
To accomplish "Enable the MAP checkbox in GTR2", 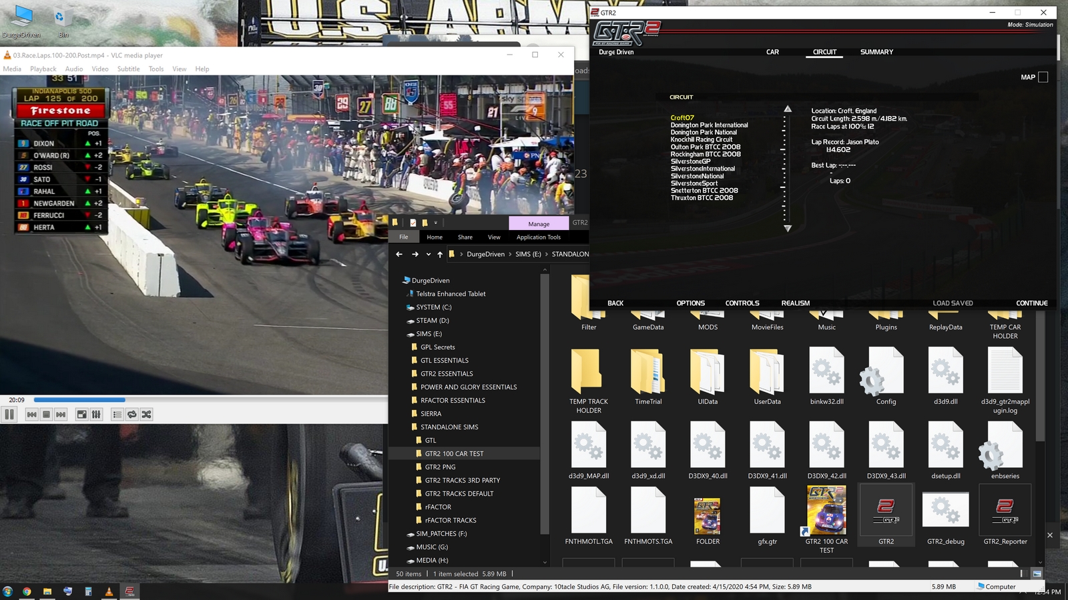I will coord(1043,77).
